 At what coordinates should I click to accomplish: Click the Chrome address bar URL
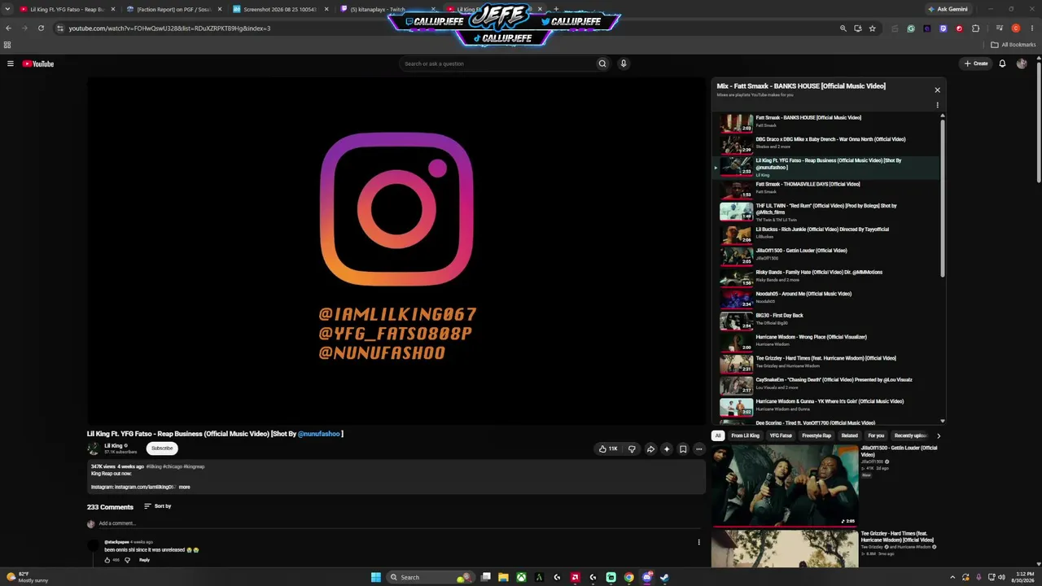(x=169, y=28)
